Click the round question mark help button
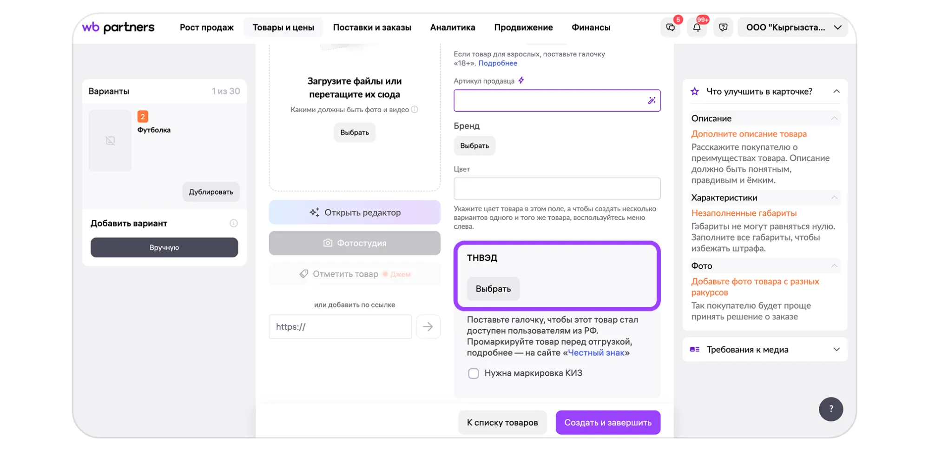 (x=831, y=409)
